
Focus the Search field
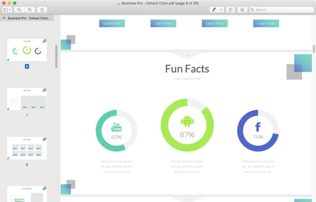(x=281, y=10)
